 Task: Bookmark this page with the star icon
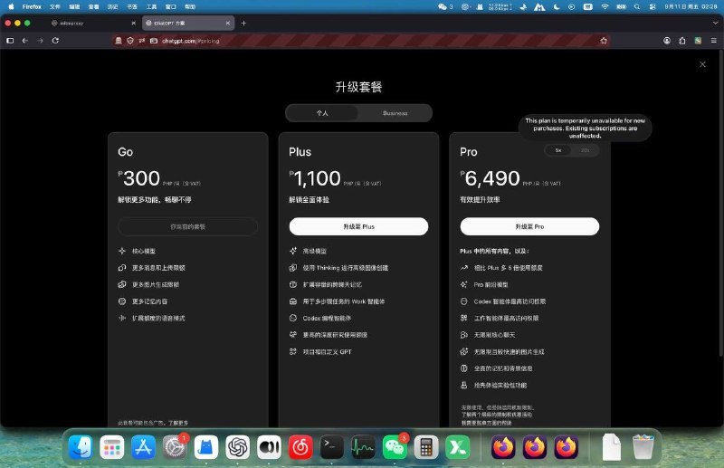pos(604,41)
